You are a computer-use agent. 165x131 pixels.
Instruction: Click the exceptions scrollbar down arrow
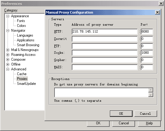click(x=151, y=95)
